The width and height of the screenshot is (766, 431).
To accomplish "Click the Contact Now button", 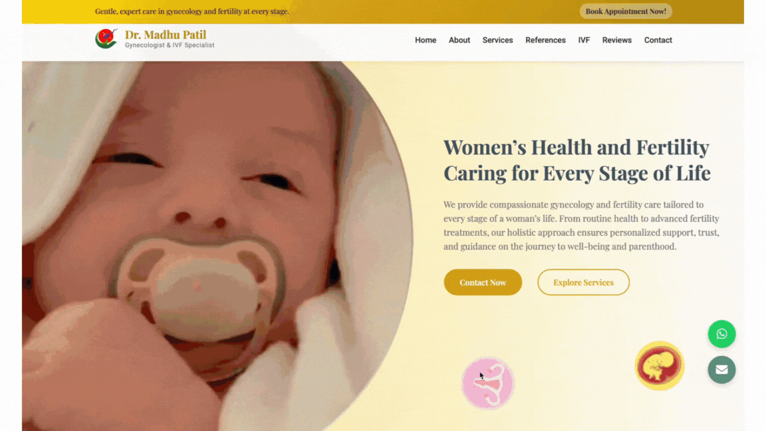I will (x=483, y=282).
